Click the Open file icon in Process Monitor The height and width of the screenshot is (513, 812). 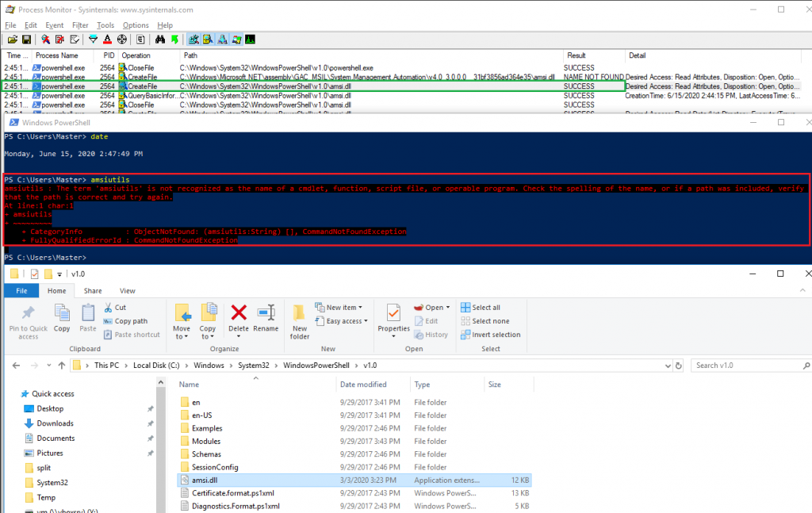(x=12, y=39)
